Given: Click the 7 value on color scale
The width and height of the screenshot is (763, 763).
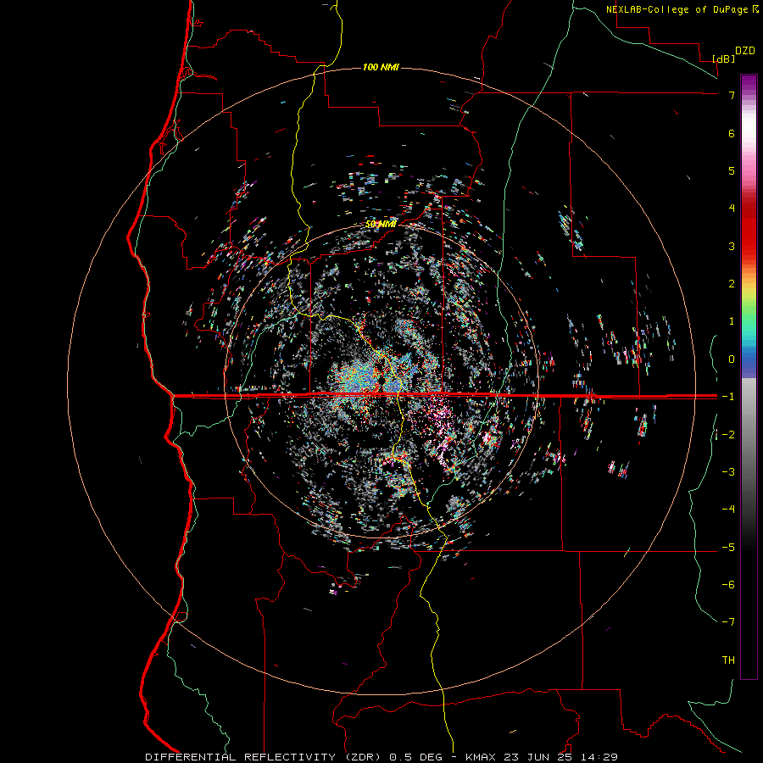Looking at the screenshot, I should 732,95.
